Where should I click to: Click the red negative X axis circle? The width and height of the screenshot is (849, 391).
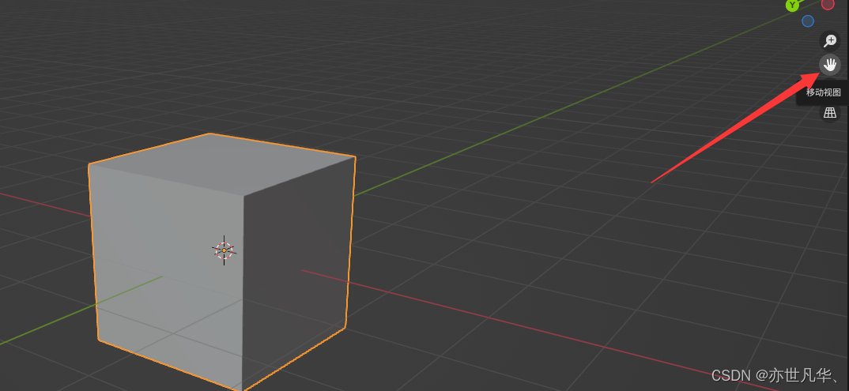828,4
